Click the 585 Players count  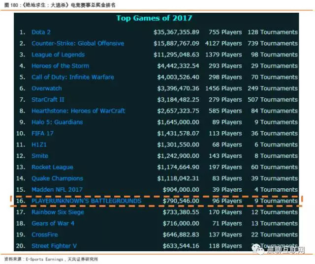coord(225,111)
